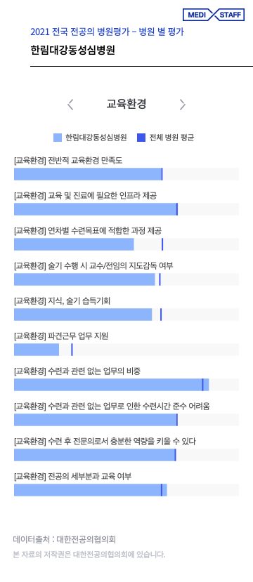Click dark blue 전체 병원 평균 legend swatch

click(141, 138)
